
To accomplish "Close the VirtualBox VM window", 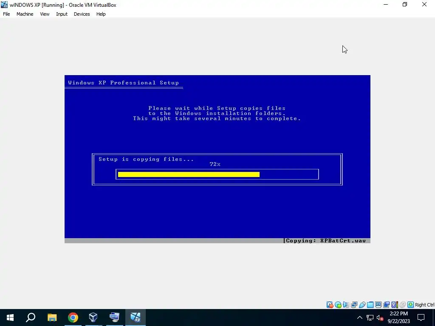I will [424, 5].
